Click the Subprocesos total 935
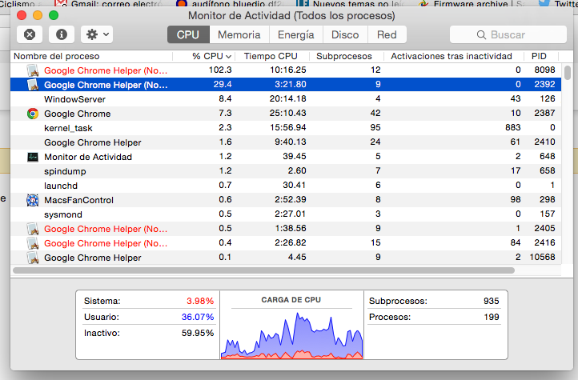578x380 pixels. pos(492,301)
